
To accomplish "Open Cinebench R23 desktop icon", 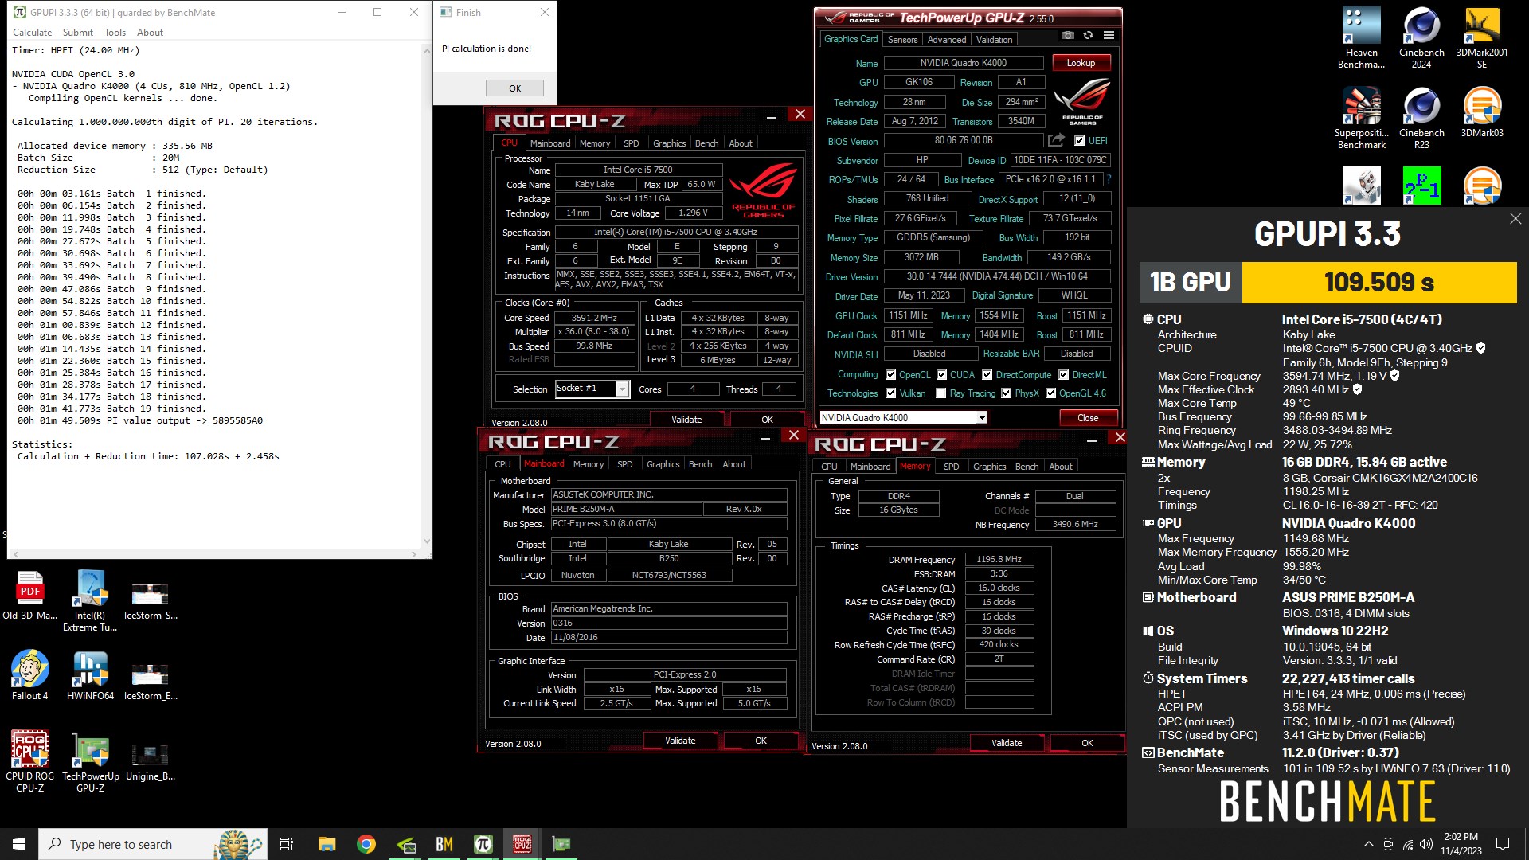I will pyautogui.click(x=1421, y=118).
